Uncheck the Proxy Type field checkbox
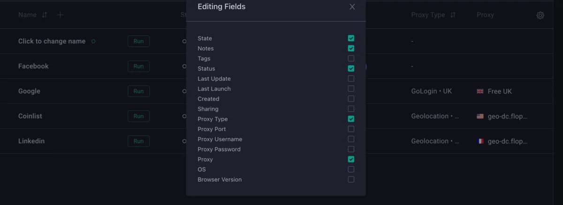Viewport: 563px width, 205px height. click(x=351, y=119)
